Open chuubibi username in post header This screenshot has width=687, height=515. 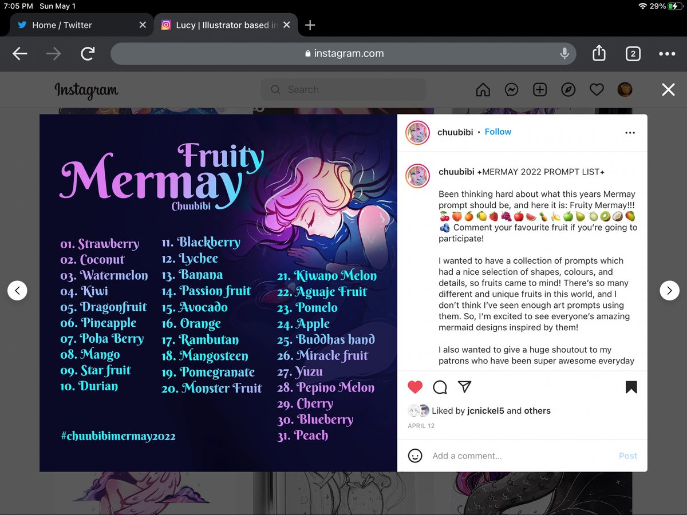[x=456, y=132]
